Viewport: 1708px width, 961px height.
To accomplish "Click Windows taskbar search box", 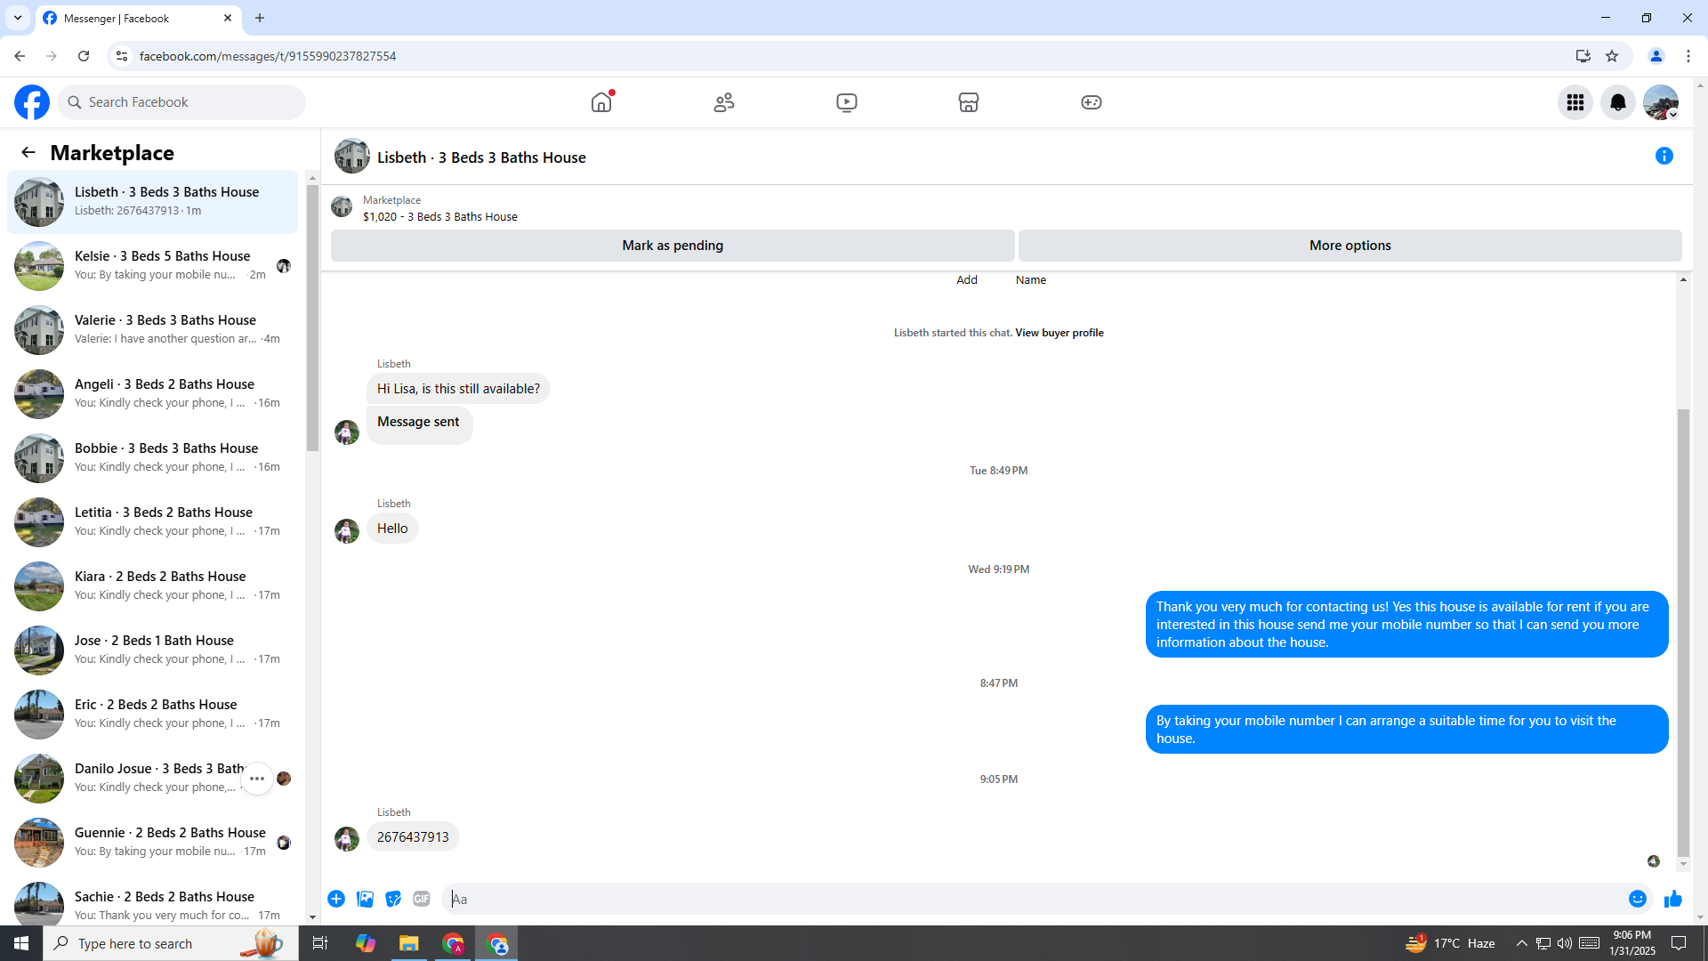I will 169,943.
